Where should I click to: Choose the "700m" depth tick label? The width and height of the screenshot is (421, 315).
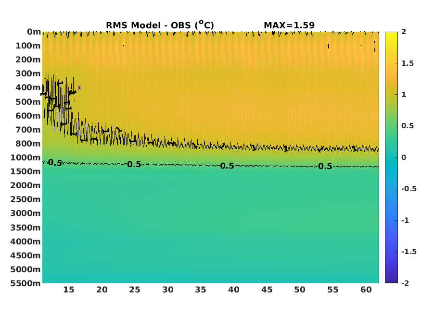tap(28, 130)
